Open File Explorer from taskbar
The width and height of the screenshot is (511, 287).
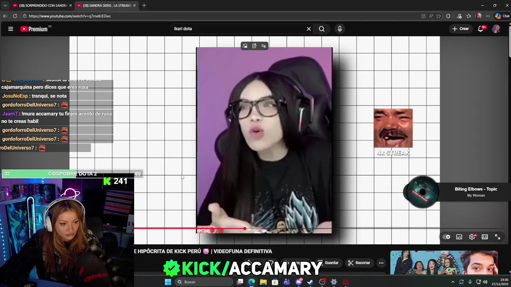click(263, 282)
